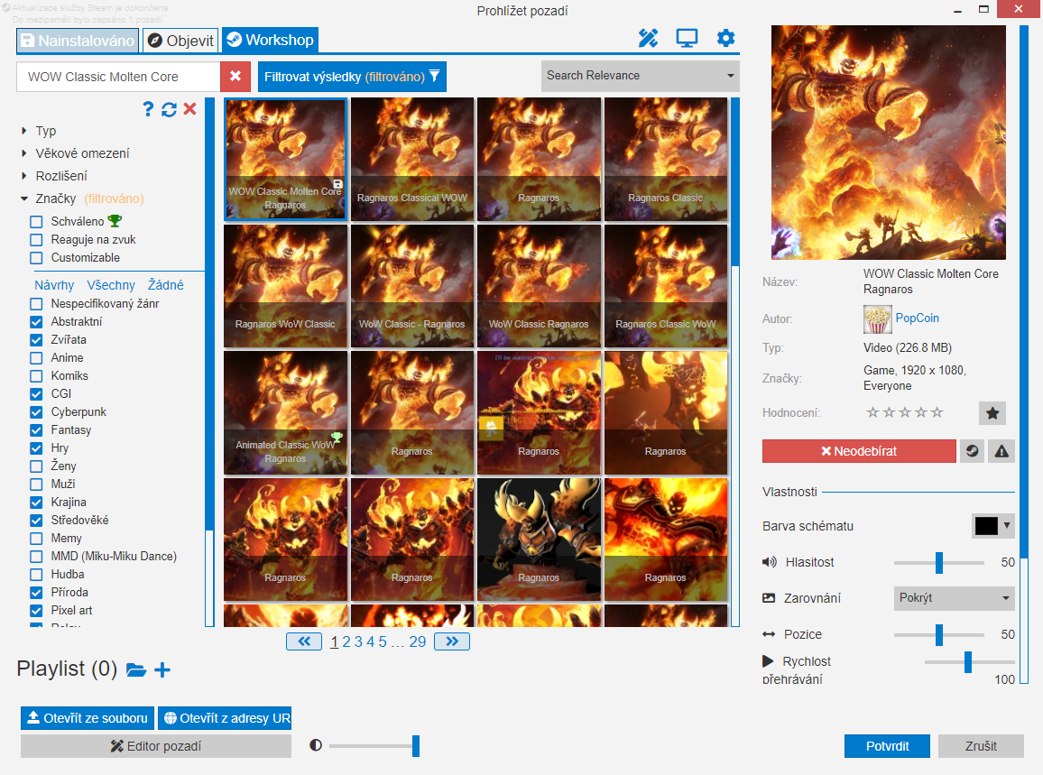
Task: Report wallpaper with warning triangle icon
Action: click(x=1001, y=451)
